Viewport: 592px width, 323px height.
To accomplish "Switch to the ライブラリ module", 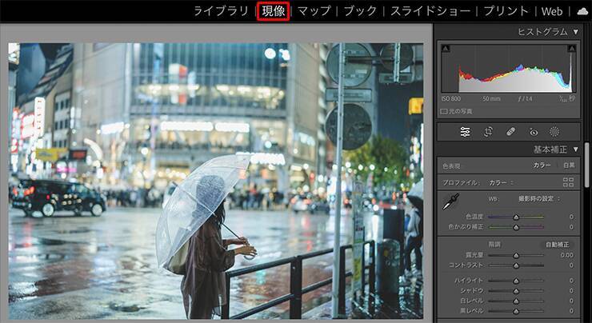I will click(x=221, y=11).
